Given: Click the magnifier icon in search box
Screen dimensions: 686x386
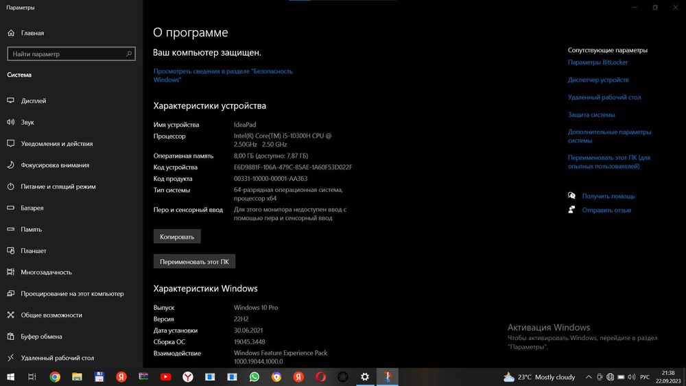Looking at the screenshot, I should [x=129, y=53].
